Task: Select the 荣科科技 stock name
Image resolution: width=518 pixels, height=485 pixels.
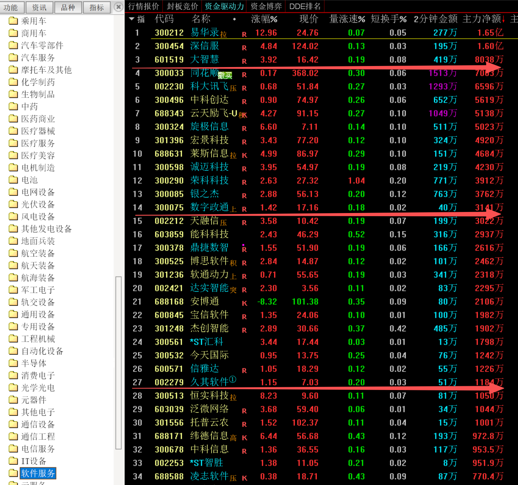Action: [210, 181]
